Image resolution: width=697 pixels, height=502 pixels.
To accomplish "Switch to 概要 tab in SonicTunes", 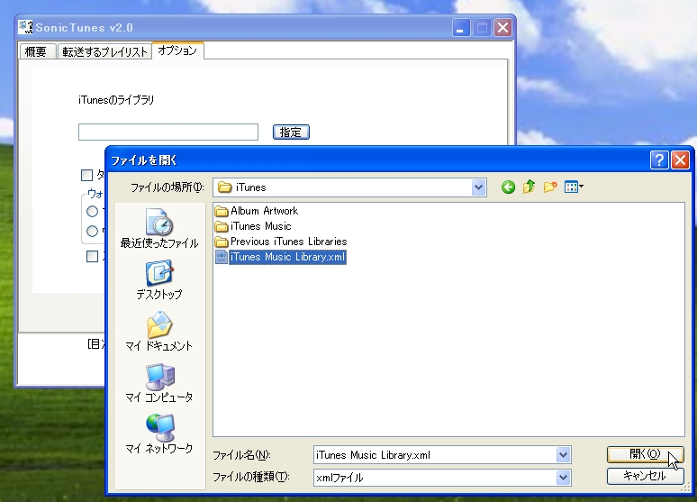I will pos(36,51).
